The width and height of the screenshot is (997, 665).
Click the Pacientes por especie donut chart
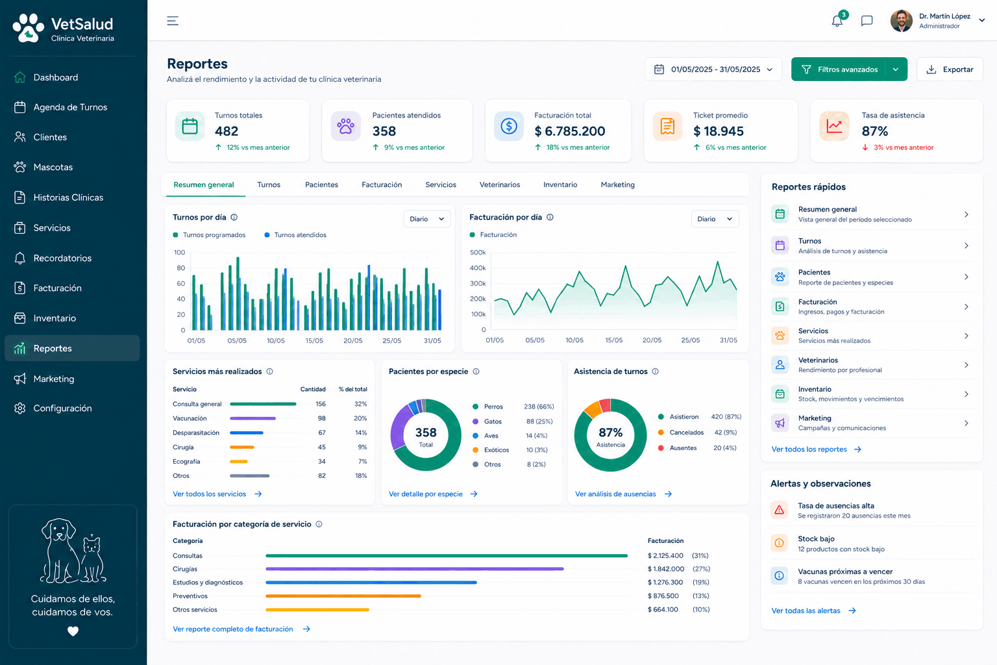click(426, 435)
